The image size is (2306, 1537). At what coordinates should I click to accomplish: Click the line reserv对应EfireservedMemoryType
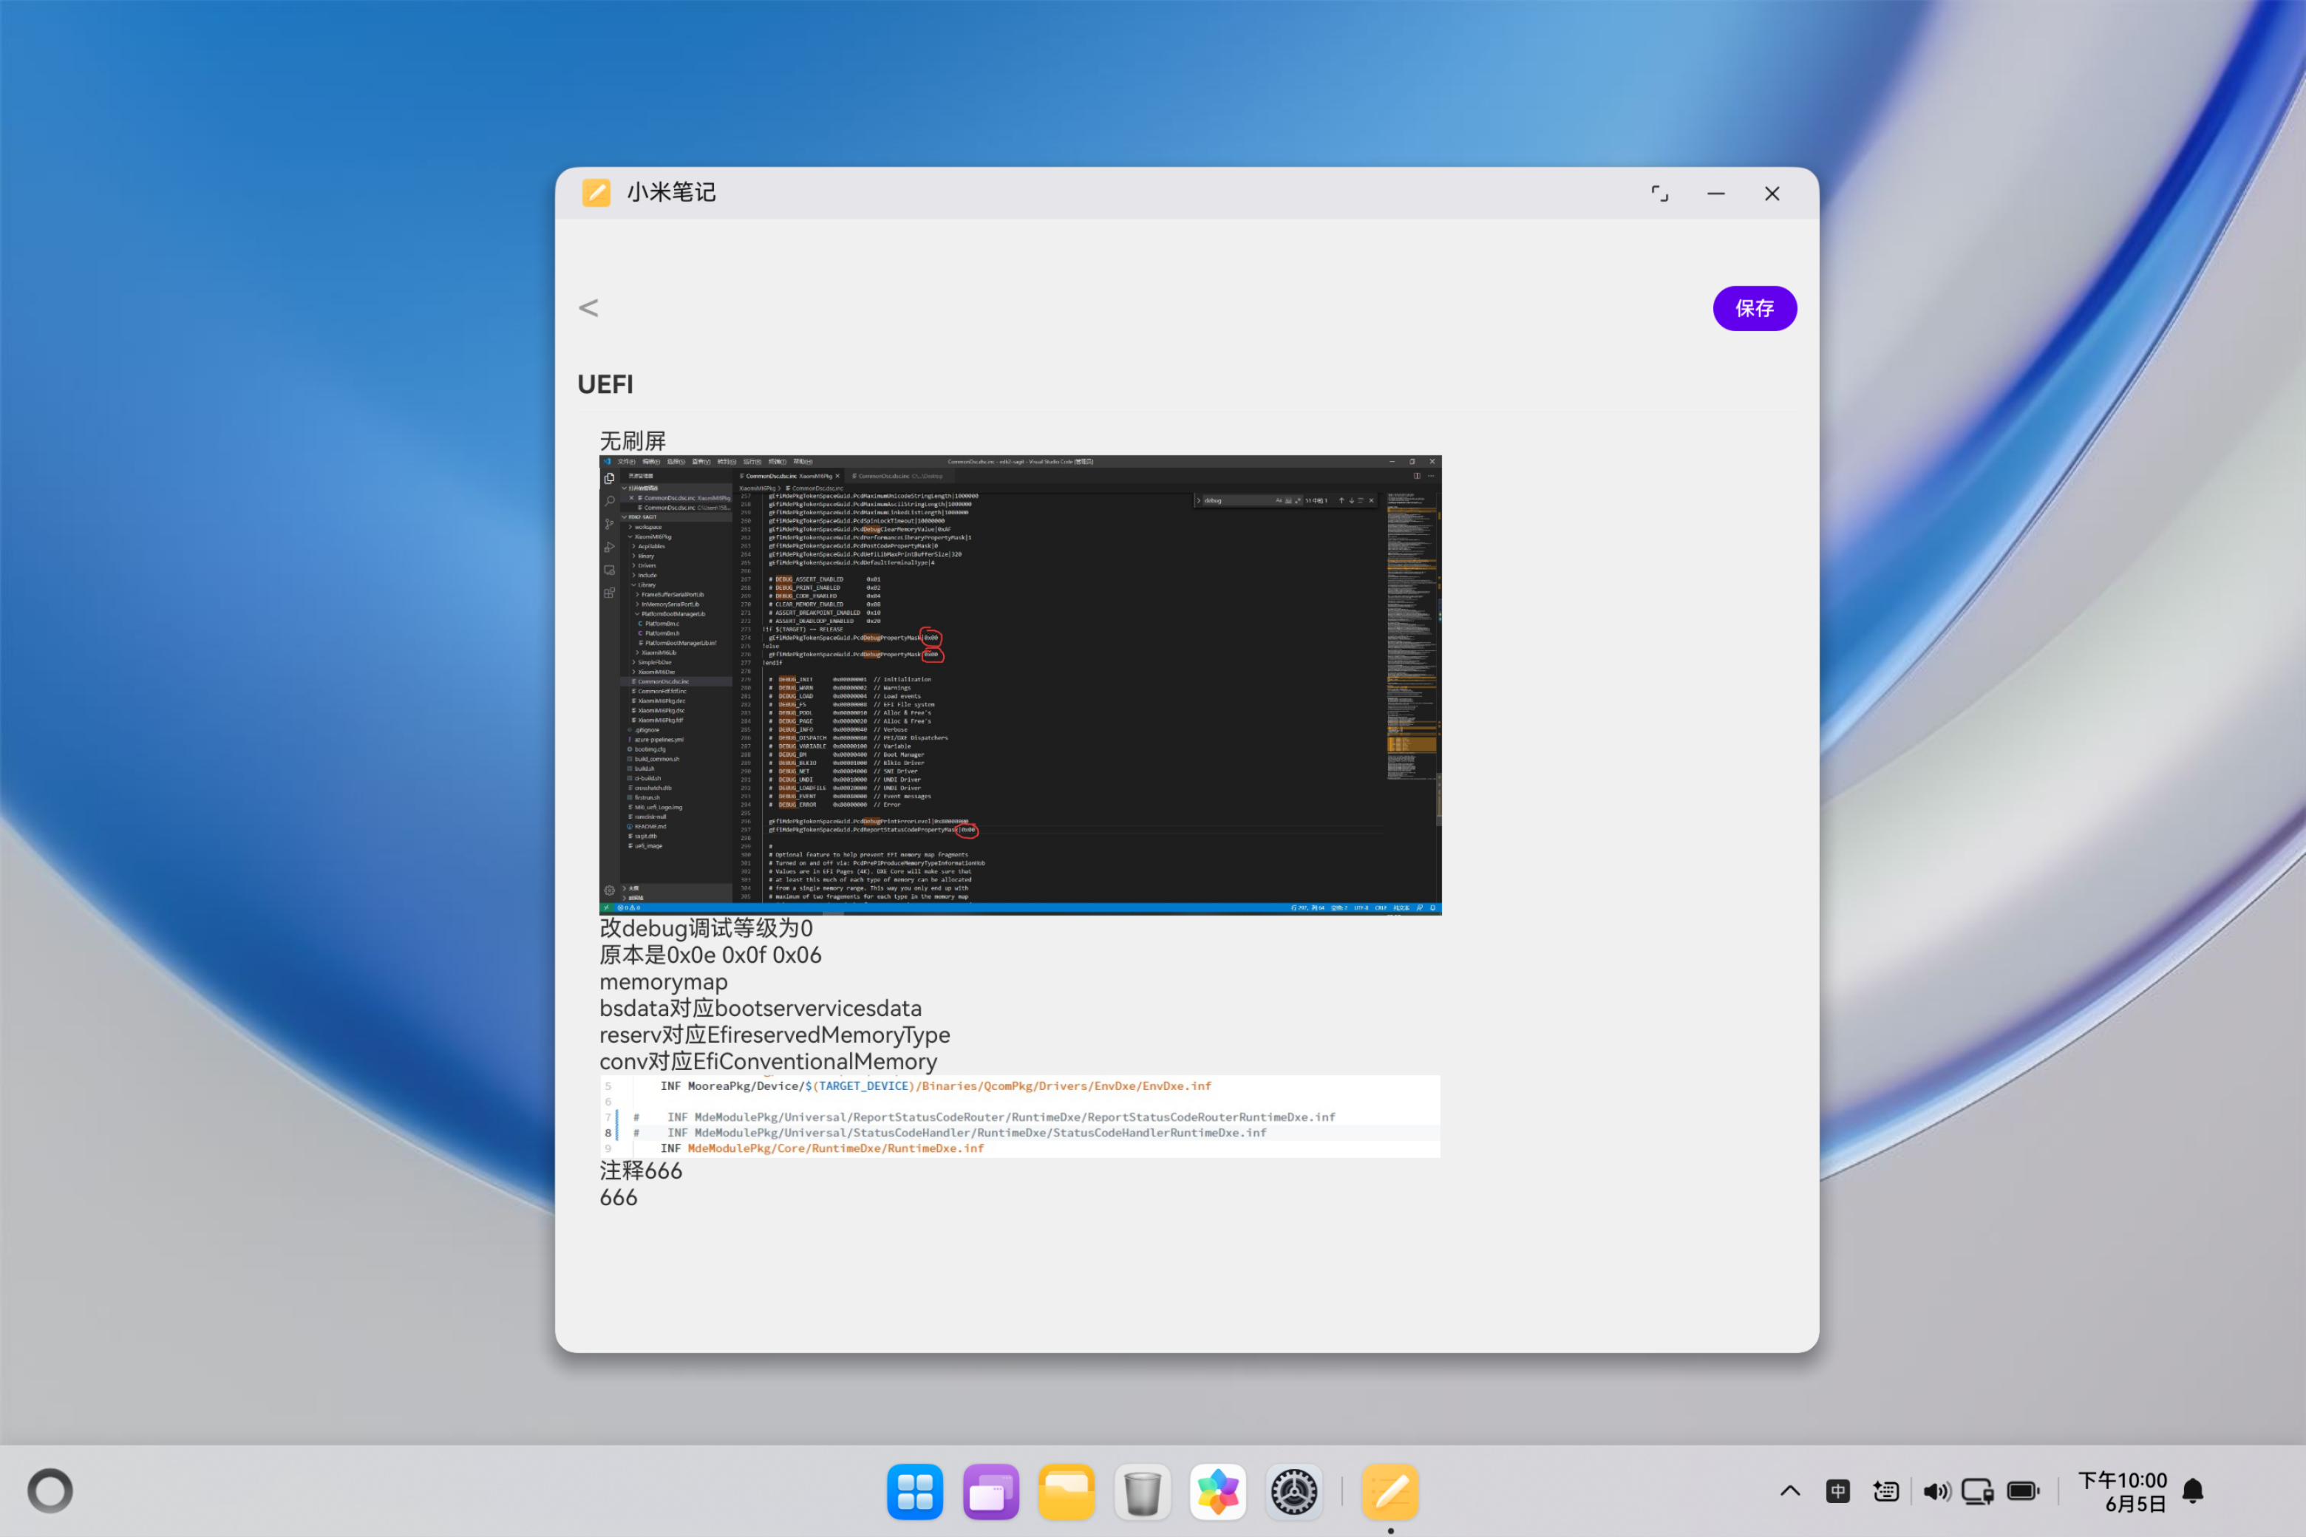(x=775, y=1034)
